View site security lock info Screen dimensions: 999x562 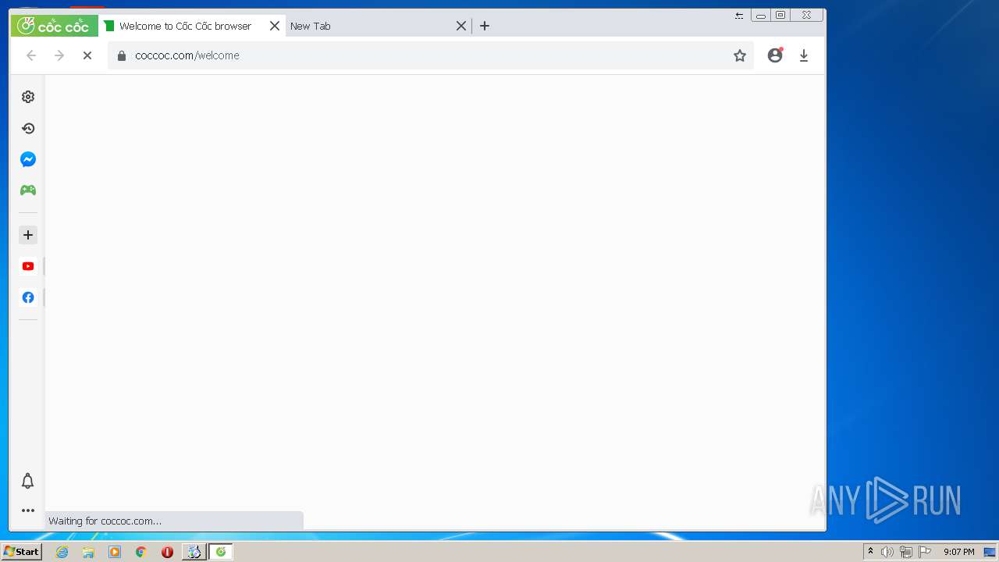(x=121, y=55)
